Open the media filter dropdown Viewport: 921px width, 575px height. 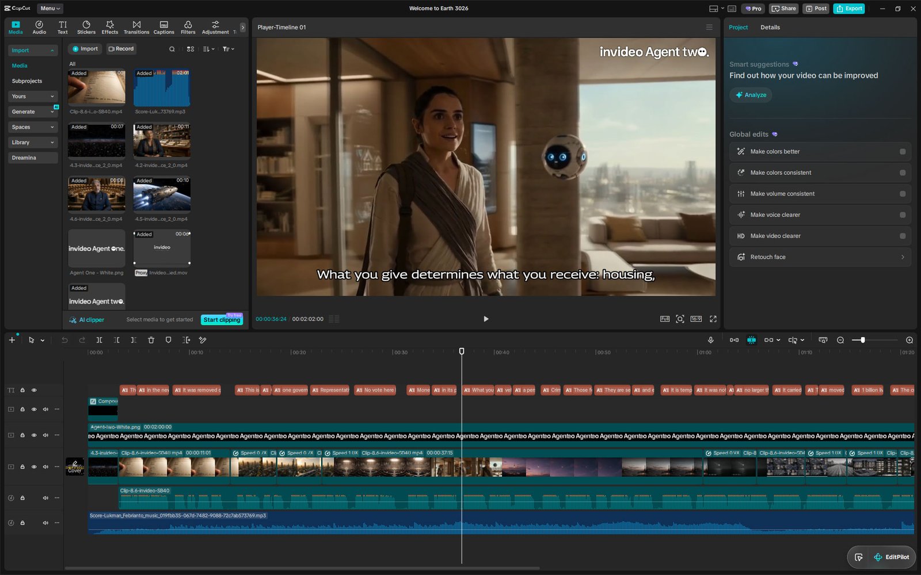[x=229, y=49]
